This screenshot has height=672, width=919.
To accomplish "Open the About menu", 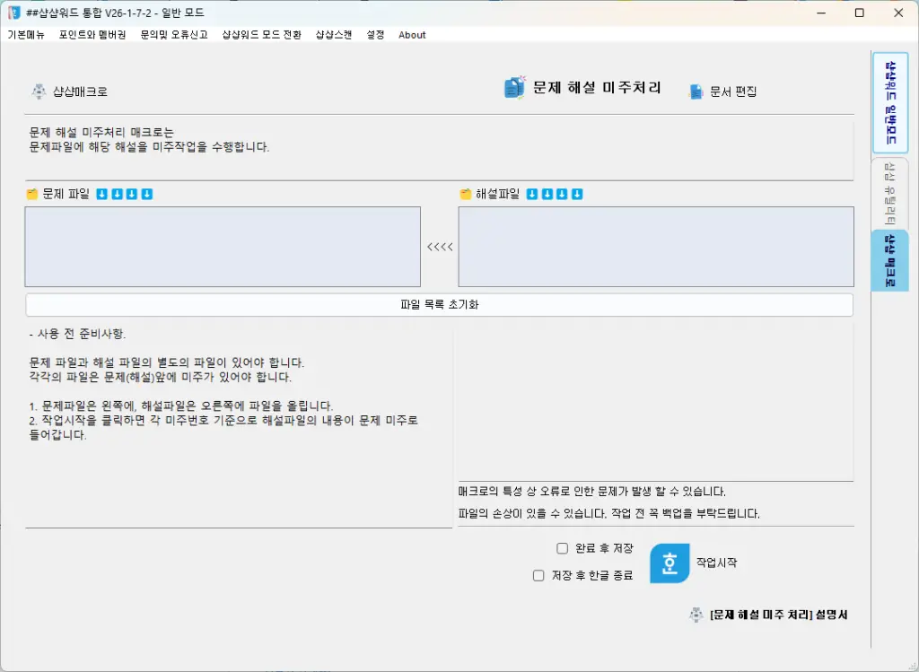I will click(x=411, y=35).
